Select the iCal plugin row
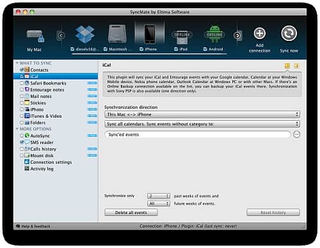Screen dimensions: 320x248 [56, 76]
